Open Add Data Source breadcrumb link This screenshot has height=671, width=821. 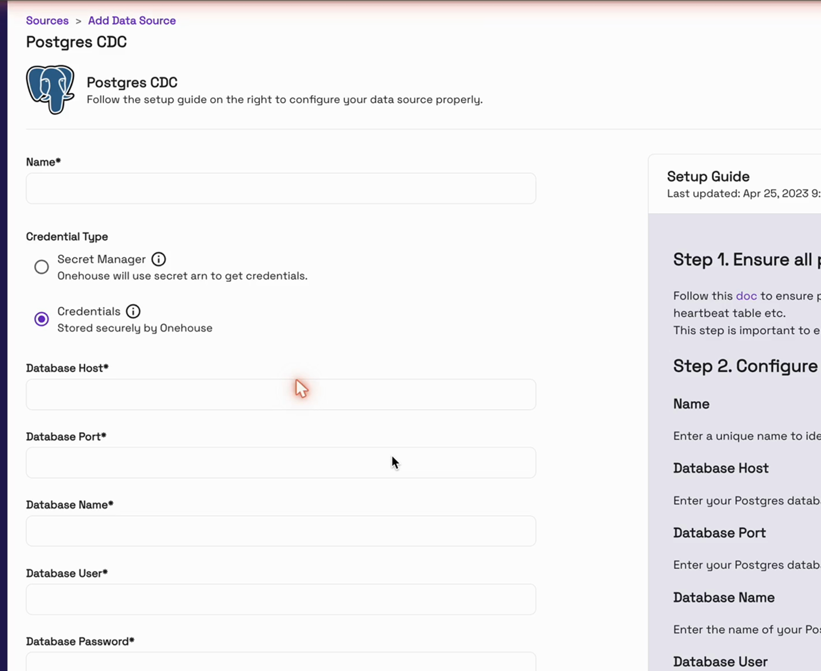point(132,21)
